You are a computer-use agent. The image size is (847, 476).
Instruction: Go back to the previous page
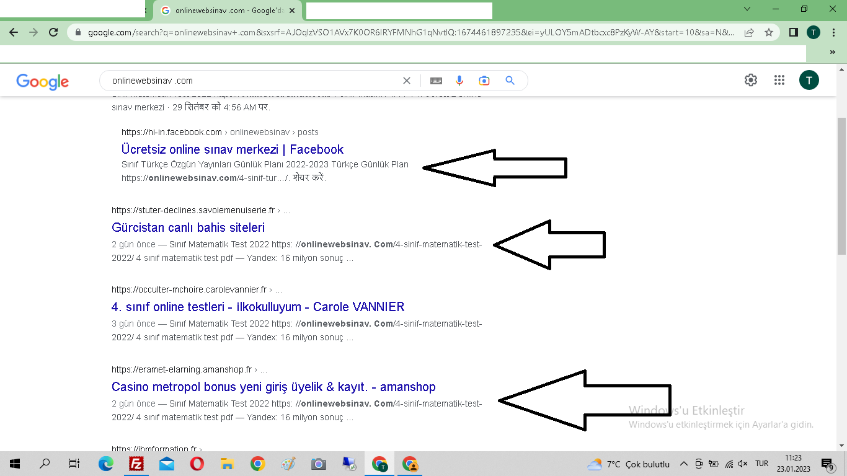click(x=14, y=32)
